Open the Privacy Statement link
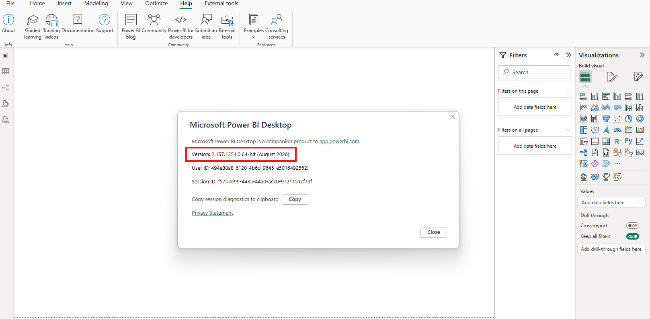This screenshot has height=319, width=650. point(212,213)
